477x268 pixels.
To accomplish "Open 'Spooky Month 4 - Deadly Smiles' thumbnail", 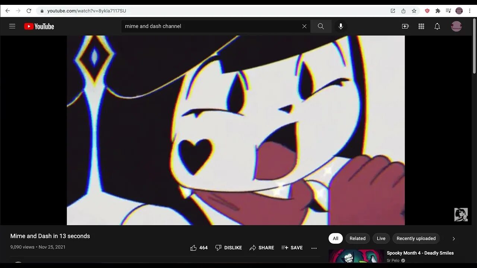I will coord(356,256).
